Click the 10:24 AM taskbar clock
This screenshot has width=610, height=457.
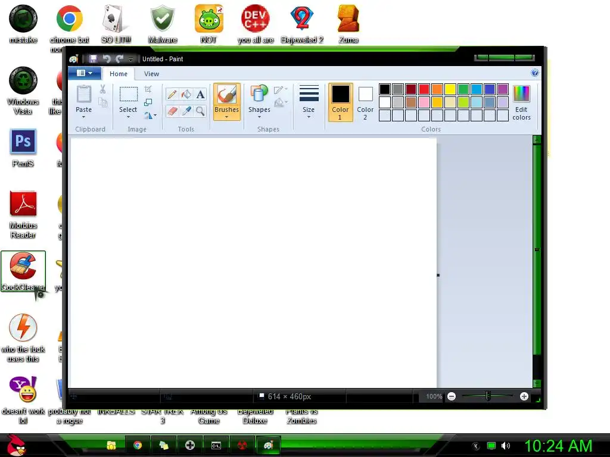pos(558,446)
